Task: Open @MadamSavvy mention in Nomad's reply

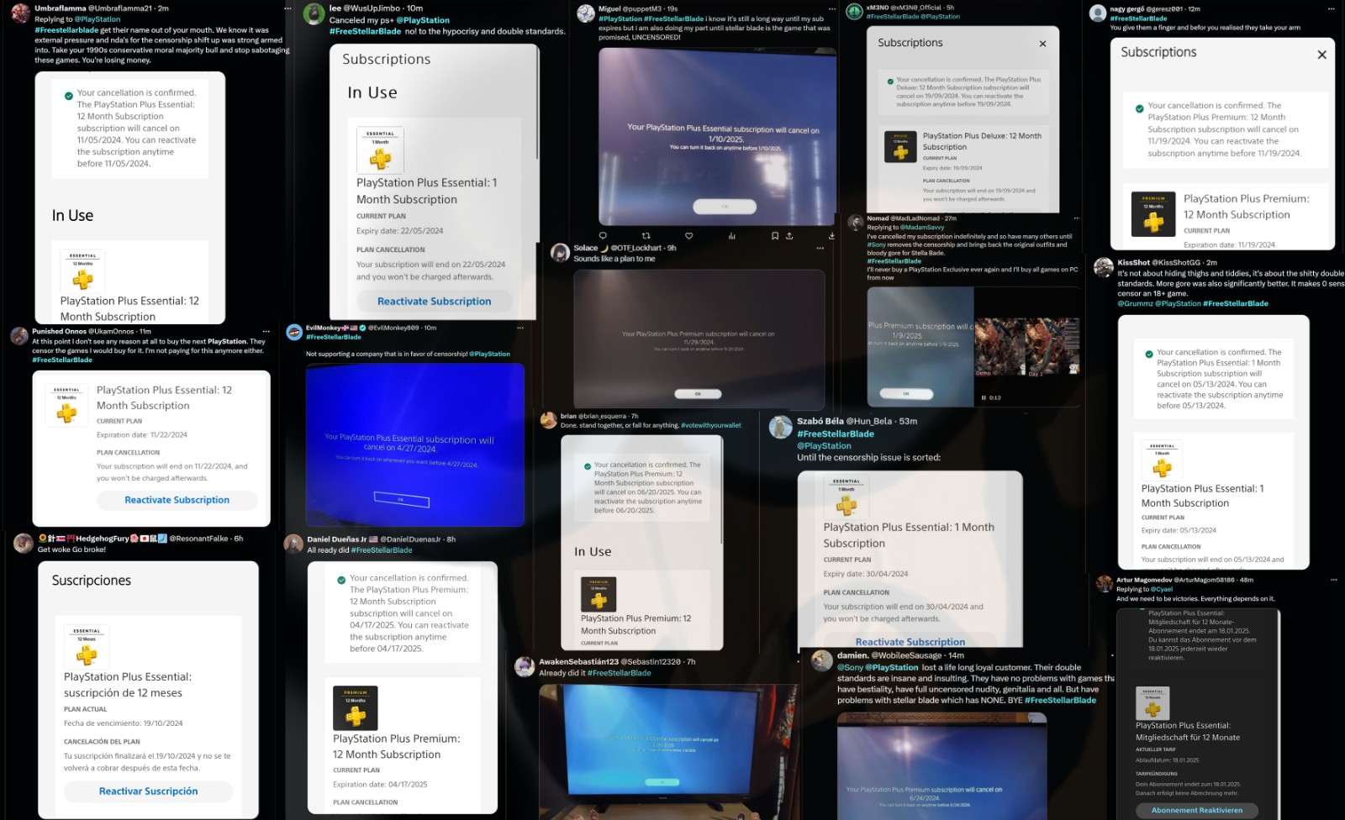Action: tap(922, 228)
